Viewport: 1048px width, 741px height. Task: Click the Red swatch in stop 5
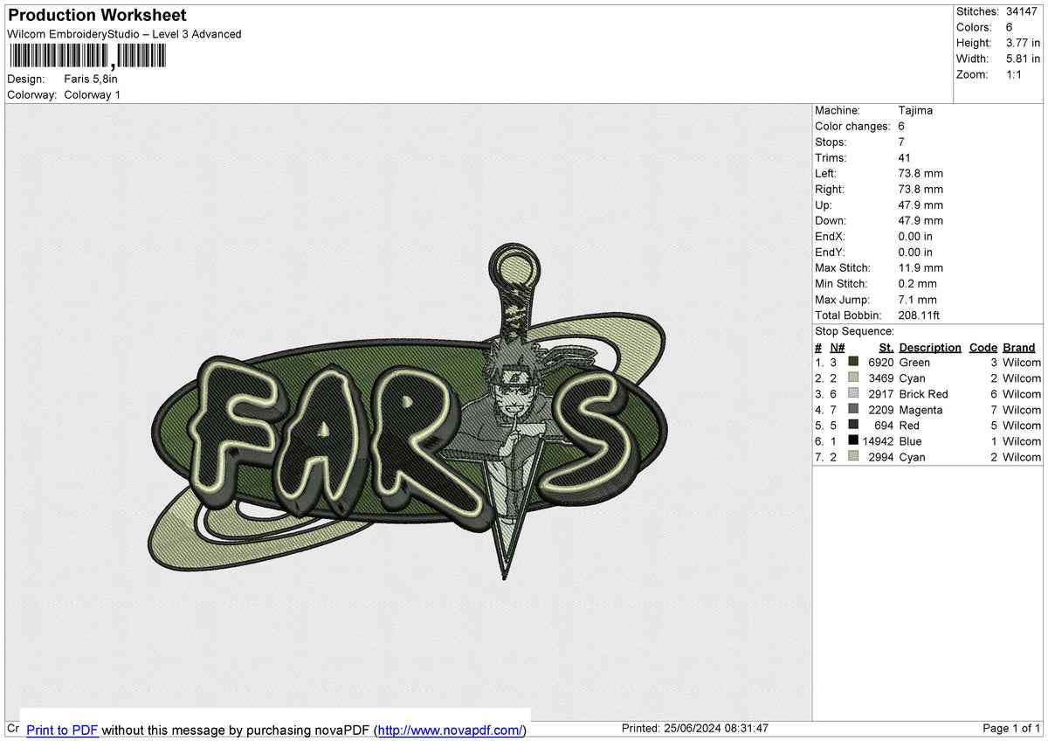click(853, 425)
